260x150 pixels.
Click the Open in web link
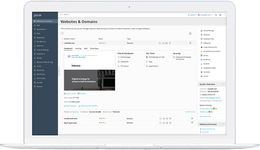coord(70,93)
